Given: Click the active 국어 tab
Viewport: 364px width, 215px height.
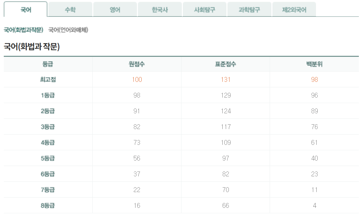Looking at the screenshot, I should (x=25, y=10).
